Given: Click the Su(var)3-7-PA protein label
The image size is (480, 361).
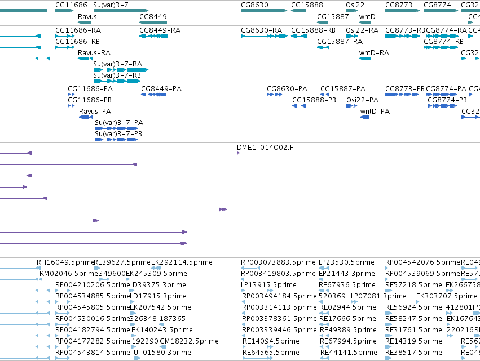Looking at the screenshot, I should [x=119, y=123].
